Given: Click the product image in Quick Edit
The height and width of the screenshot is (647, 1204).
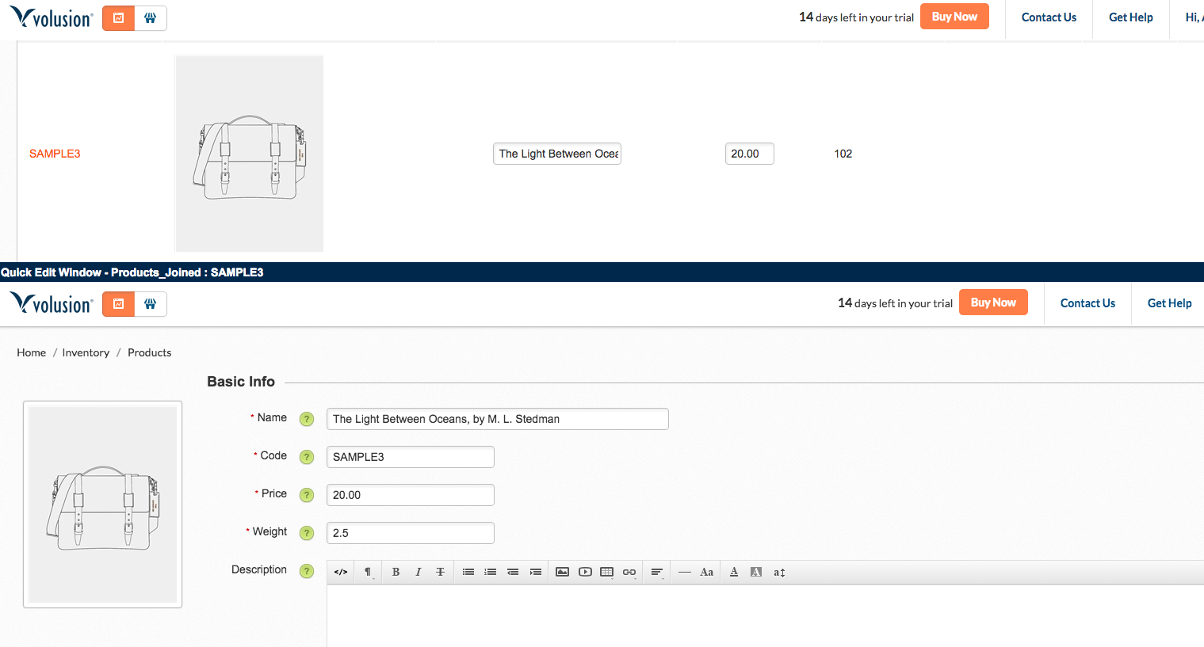Looking at the screenshot, I should coord(103,504).
